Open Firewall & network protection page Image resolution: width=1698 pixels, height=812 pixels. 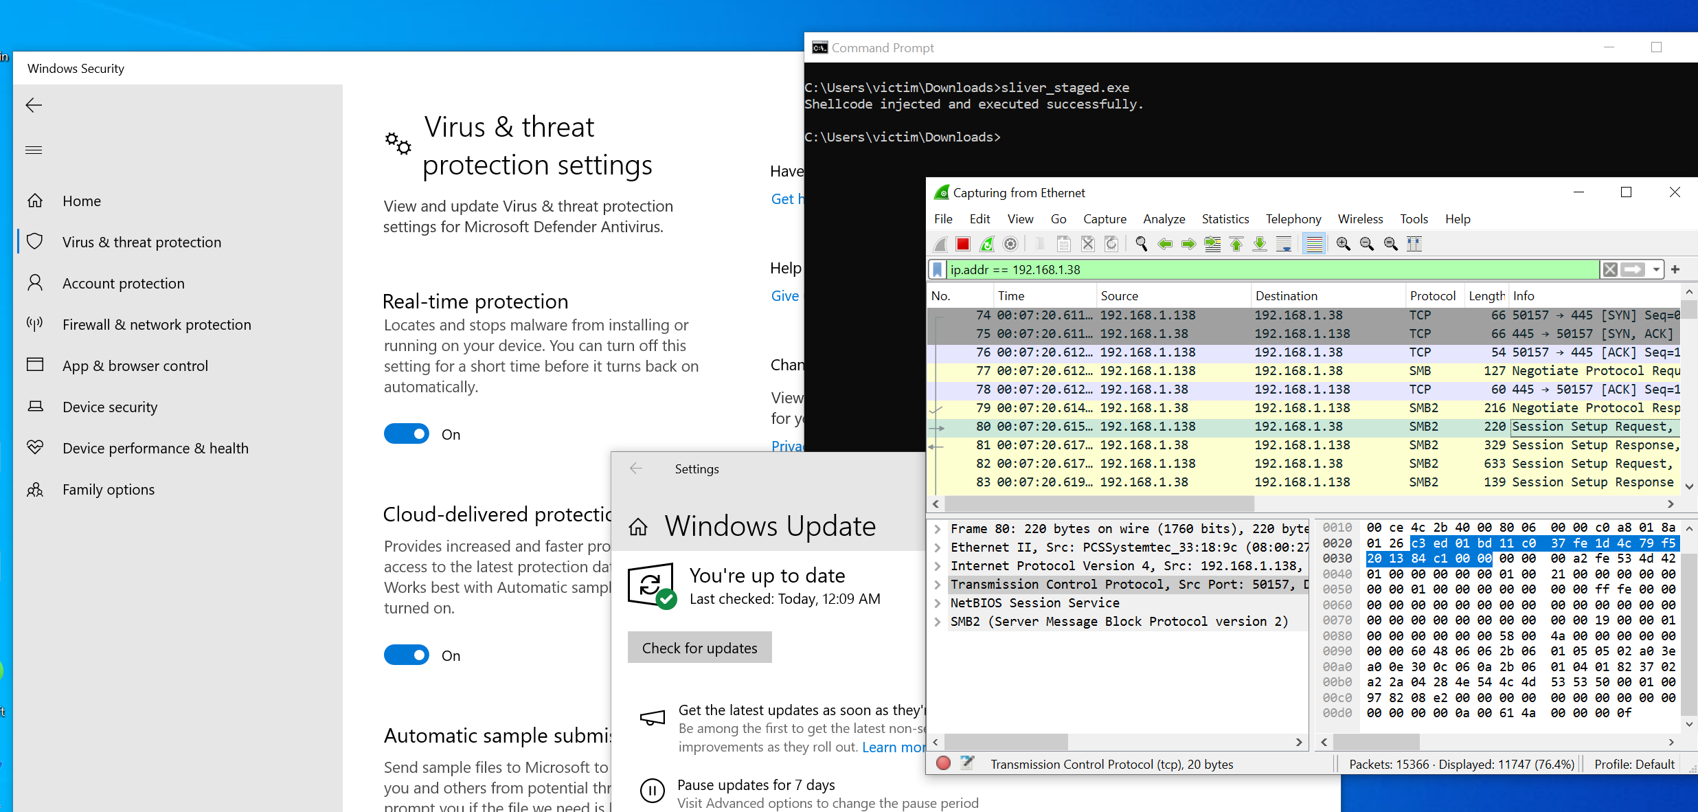point(157,324)
